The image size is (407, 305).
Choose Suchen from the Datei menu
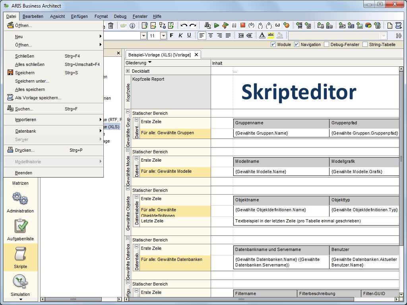click(x=54, y=109)
